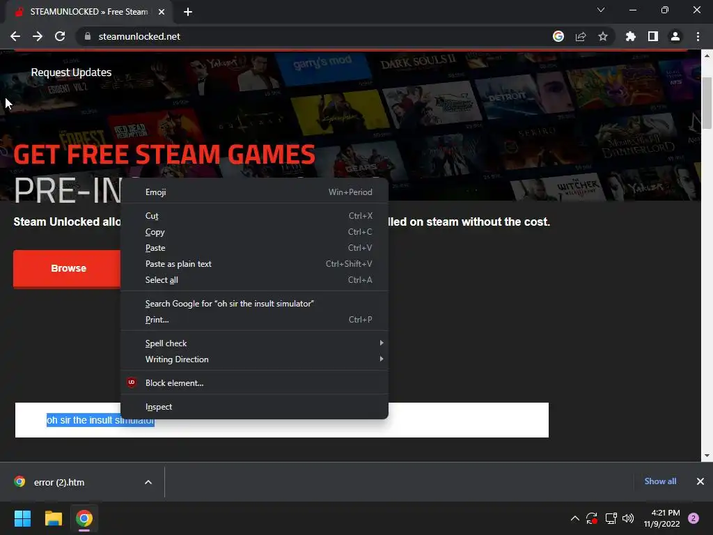The width and height of the screenshot is (713, 535).
Task: Click the share page icon
Action: point(580,36)
